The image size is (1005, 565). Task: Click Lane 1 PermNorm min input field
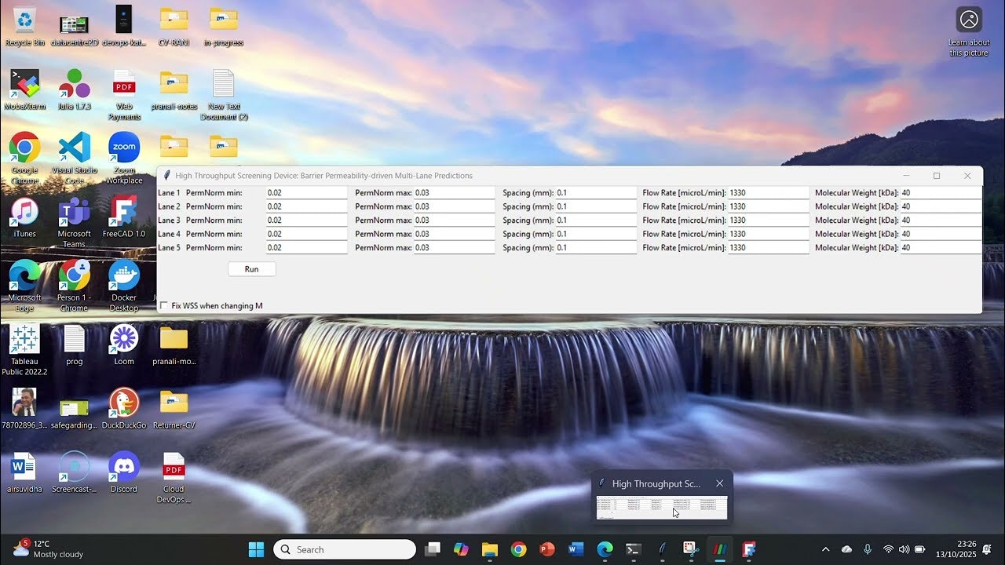tap(306, 193)
